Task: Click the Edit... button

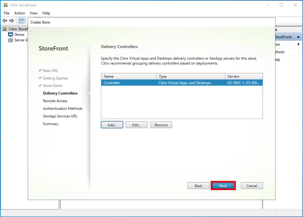Action: point(136,125)
